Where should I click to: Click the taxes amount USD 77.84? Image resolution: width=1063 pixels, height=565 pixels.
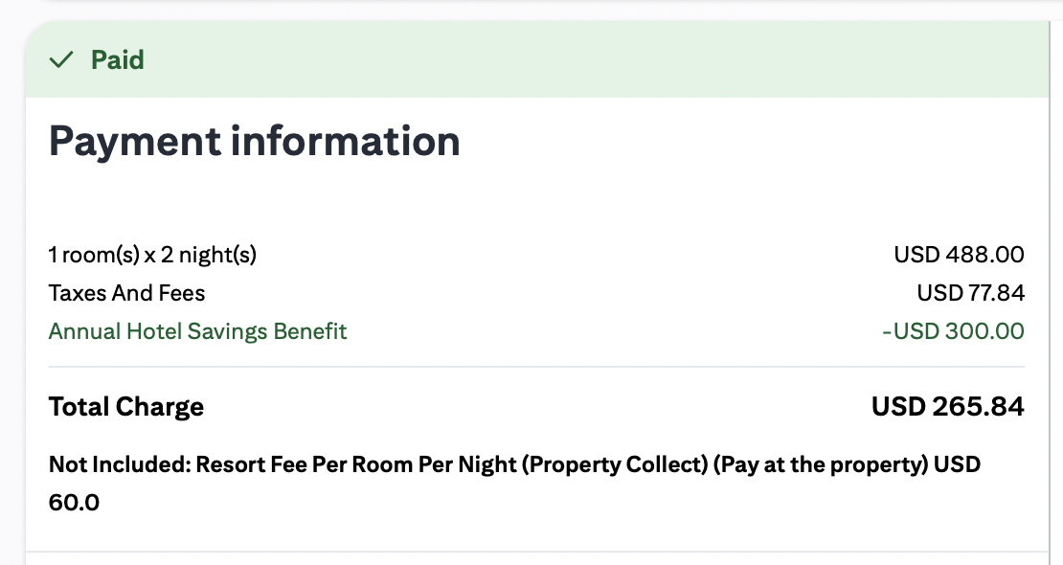point(970,293)
